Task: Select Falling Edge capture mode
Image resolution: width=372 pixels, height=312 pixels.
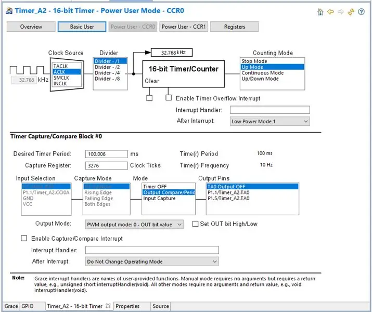Action: pos(106,198)
